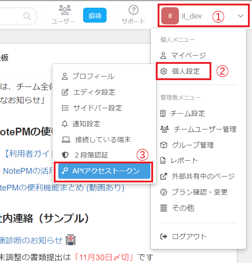This screenshot has width=252, height=263.
Task: Click the search magnifier icon
Action: [27, 16]
